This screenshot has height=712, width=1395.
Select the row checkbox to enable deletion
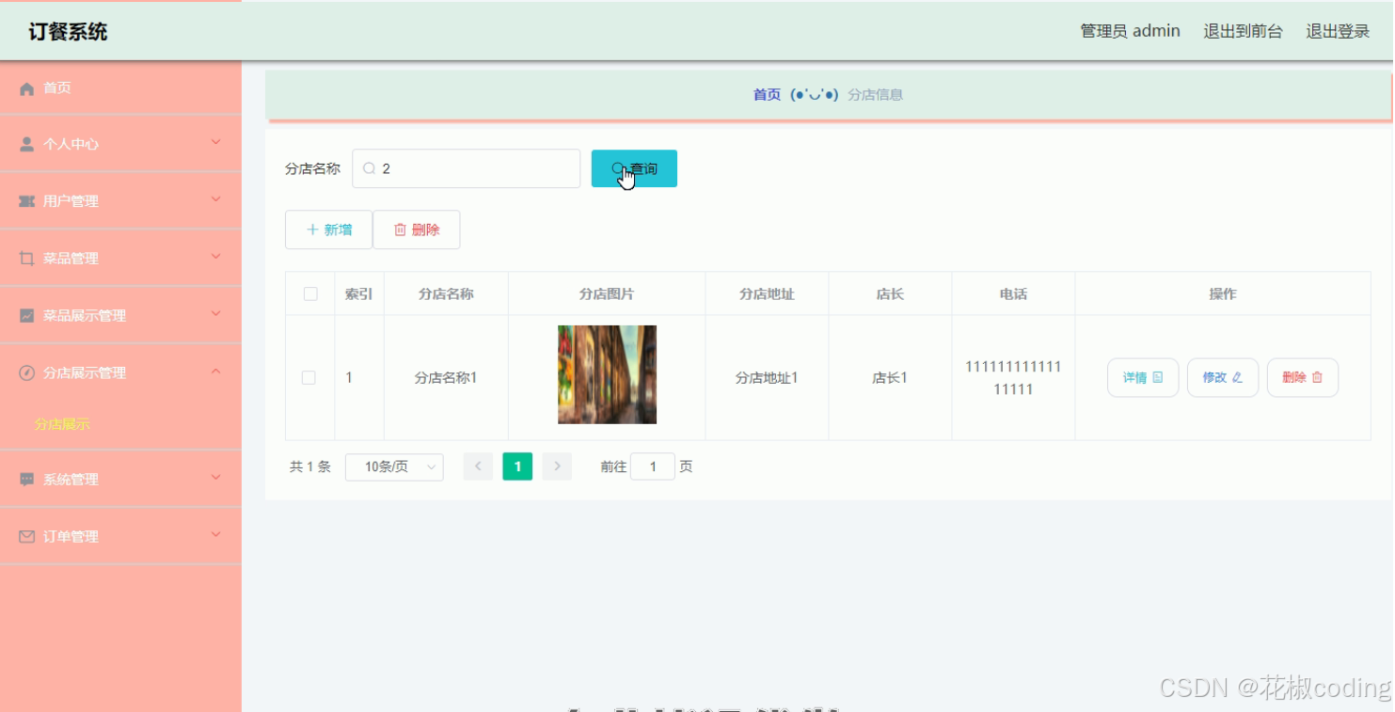[x=309, y=376]
